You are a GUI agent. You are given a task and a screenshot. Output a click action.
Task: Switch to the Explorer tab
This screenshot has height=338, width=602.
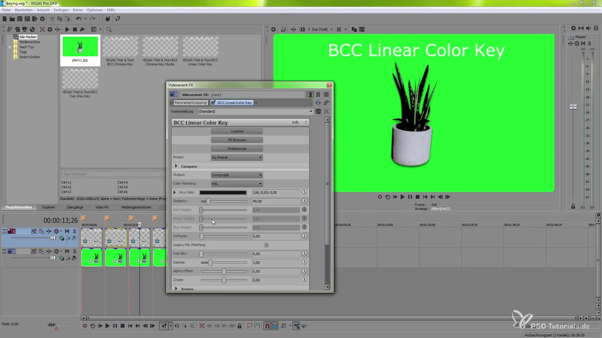(x=49, y=207)
